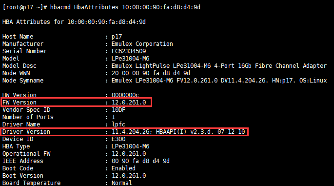This screenshot has width=334, height=186.
Task: Click the 'Boot Version' label
Action: pos(23,176)
